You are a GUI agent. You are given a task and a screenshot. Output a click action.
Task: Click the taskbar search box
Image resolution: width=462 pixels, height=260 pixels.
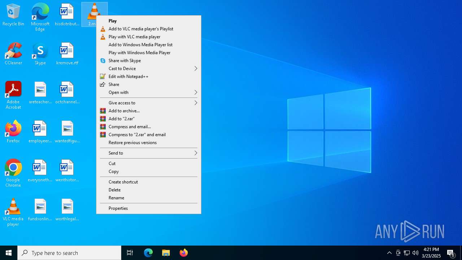pos(69,253)
